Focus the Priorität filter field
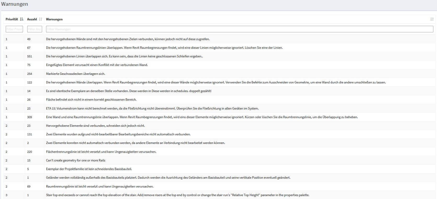Screen dimensions: 437x199 pyautogui.click(x=14, y=29)
